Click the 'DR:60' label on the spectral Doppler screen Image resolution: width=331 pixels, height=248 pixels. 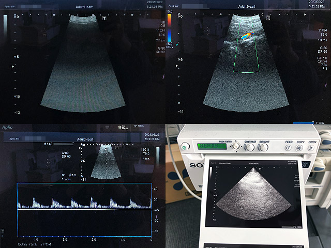click(x=66, y=156)
